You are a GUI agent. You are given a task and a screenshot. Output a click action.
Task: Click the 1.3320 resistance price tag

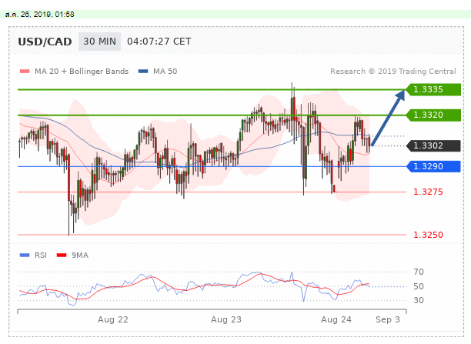(433, 115)
